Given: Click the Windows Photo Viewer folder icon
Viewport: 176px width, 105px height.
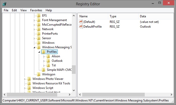Looking at the screenshot, I should click(x=29, y=79).
